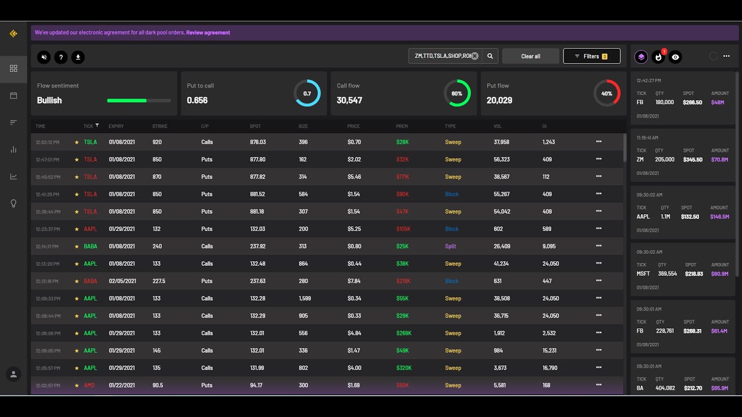Select the eye watchlist tab

(x=675, y=57)
